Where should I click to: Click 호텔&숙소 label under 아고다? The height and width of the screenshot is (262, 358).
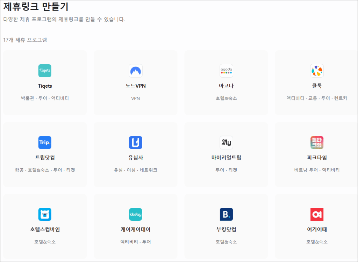tap(226, 99)
